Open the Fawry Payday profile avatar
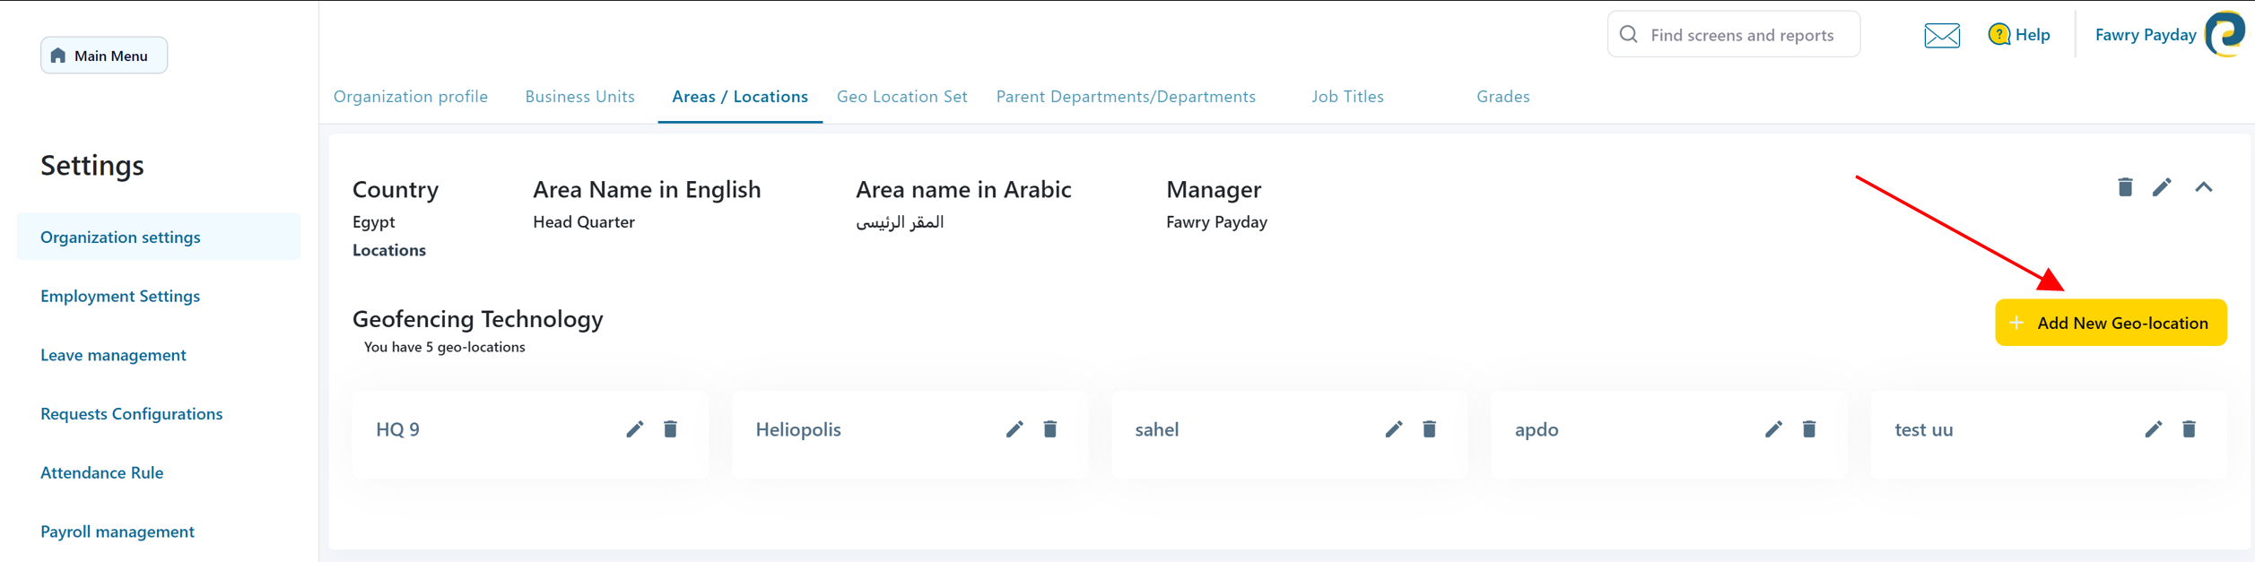The image size is (2255, 562). pos(2226,34)
